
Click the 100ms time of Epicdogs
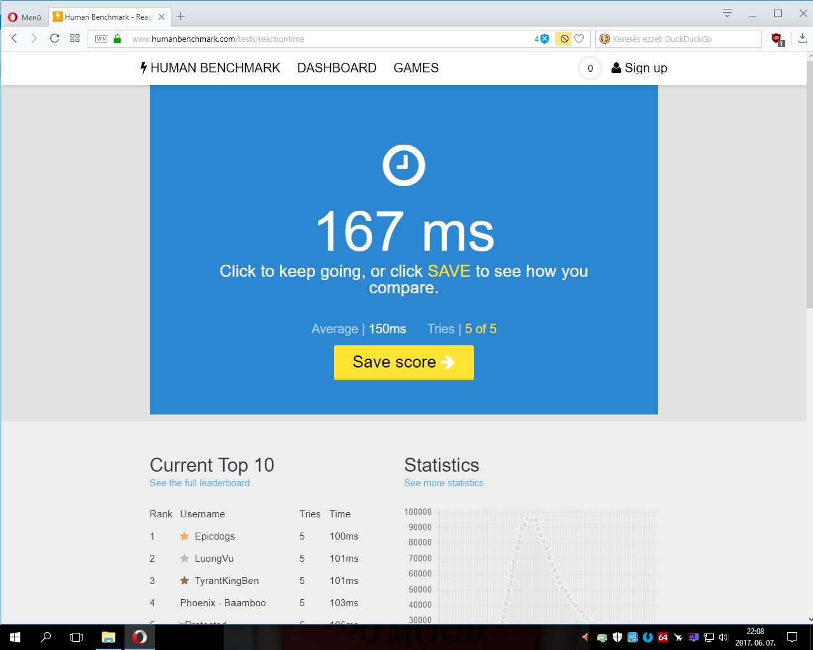(344, 536)
